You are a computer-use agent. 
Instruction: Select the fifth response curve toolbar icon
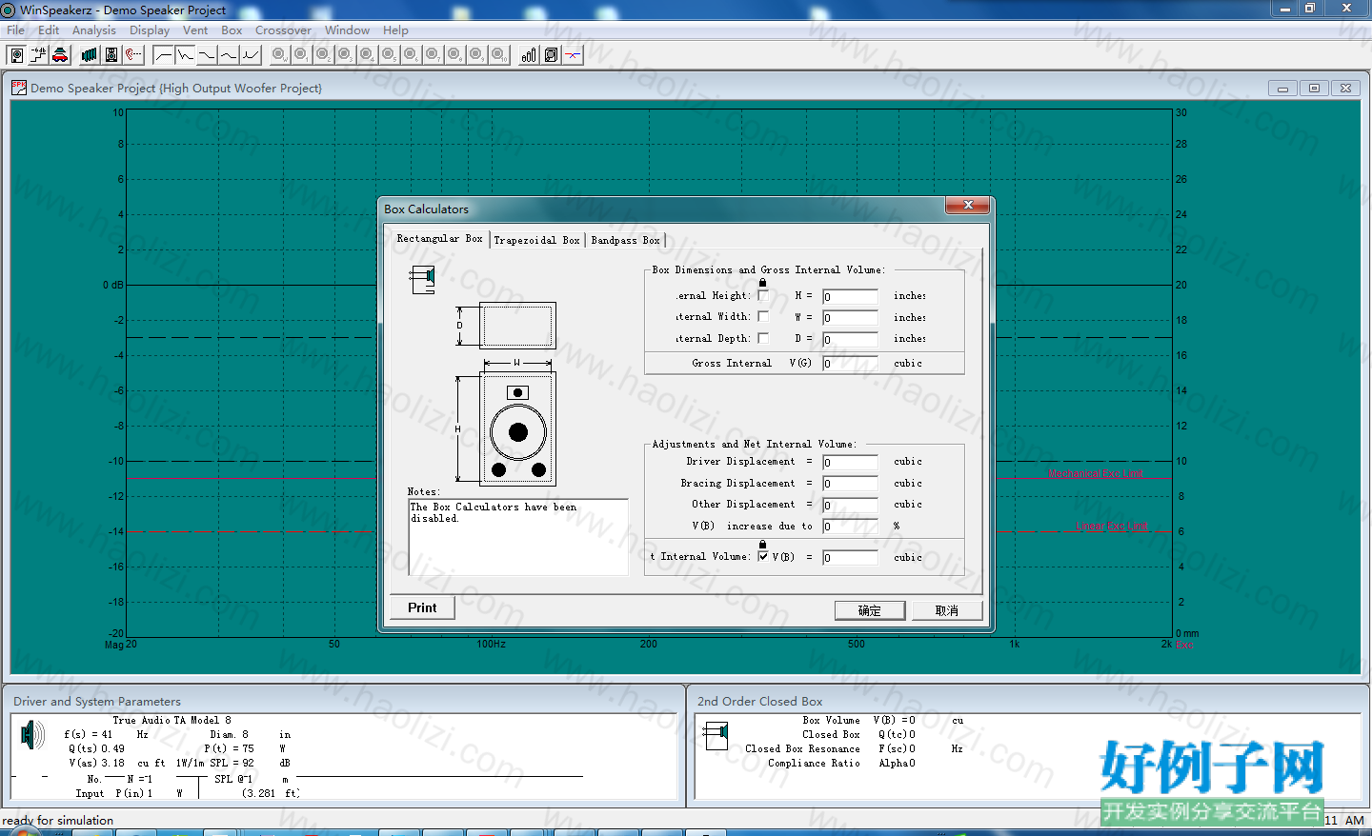click(251, 54)
